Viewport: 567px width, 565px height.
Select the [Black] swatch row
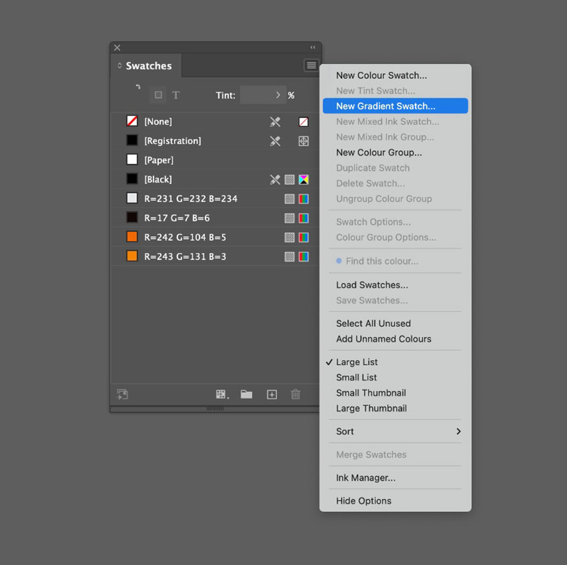click(214, 179)
